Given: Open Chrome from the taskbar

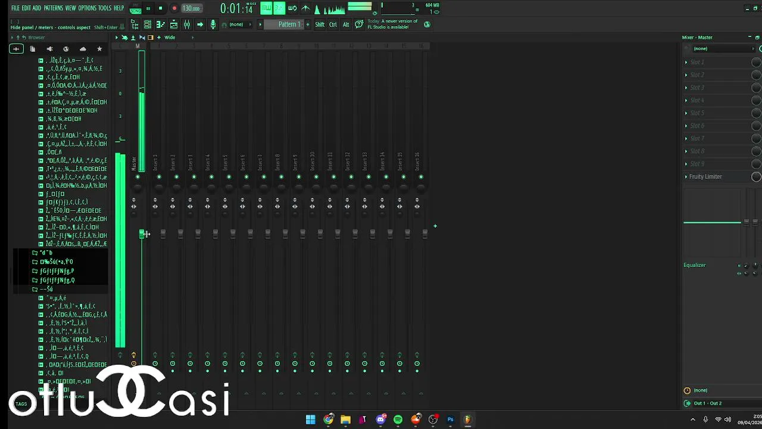Looking at the screenshot, I should [328, 419].
